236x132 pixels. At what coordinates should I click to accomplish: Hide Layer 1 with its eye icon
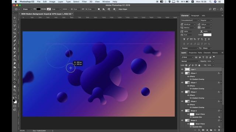tap(182, 69)
